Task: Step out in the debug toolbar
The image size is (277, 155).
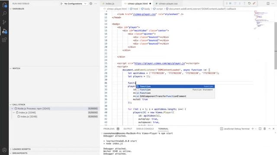Action: coord(245,3)
